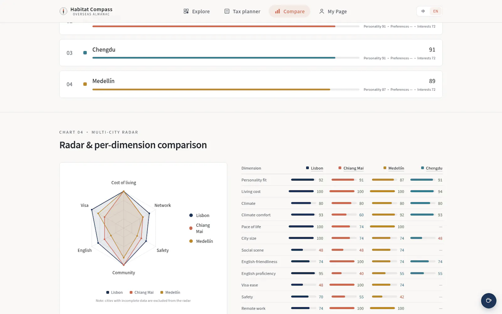
Task: Toggle Chiang Mai in bottom chart legend
Action: pos(142,292)
